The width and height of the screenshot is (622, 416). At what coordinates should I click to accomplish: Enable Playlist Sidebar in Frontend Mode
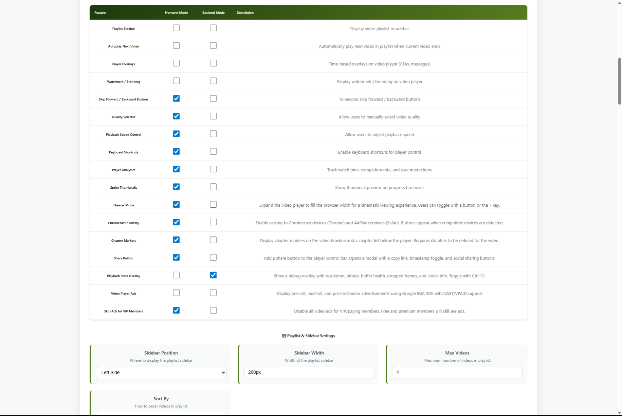point(176,28)
